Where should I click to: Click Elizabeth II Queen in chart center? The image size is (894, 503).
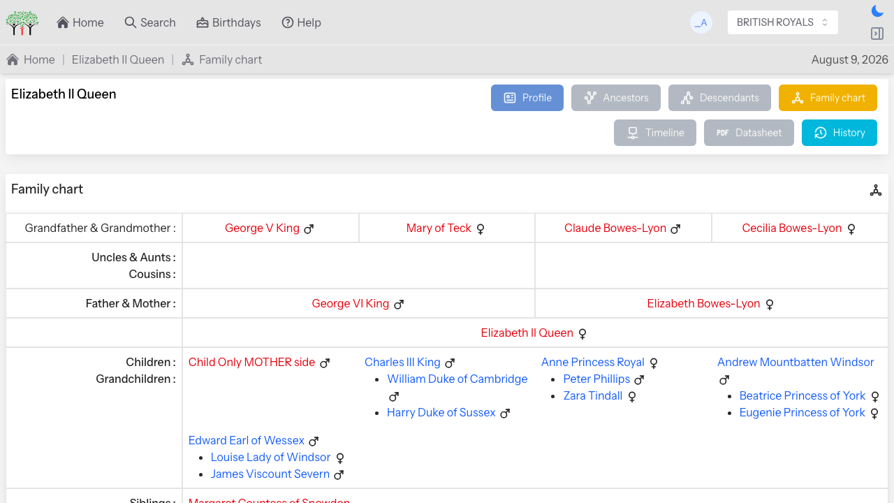527,333
